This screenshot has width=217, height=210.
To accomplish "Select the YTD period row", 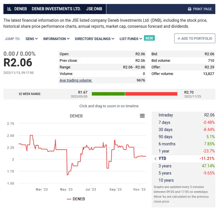I will [x=183, y=158].
